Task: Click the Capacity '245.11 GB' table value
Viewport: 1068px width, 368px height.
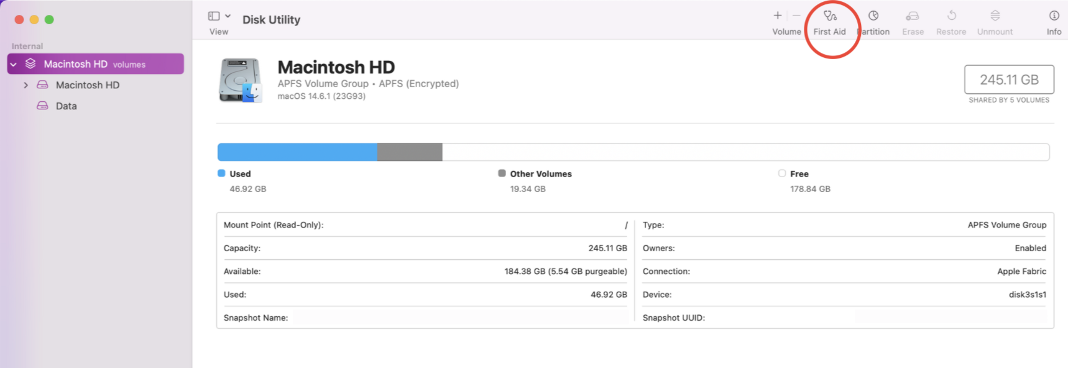Action: (x=608, y=248)
